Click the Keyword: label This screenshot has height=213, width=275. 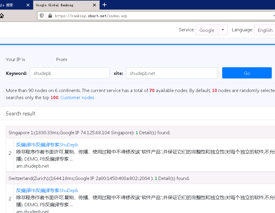pos(16,73)
